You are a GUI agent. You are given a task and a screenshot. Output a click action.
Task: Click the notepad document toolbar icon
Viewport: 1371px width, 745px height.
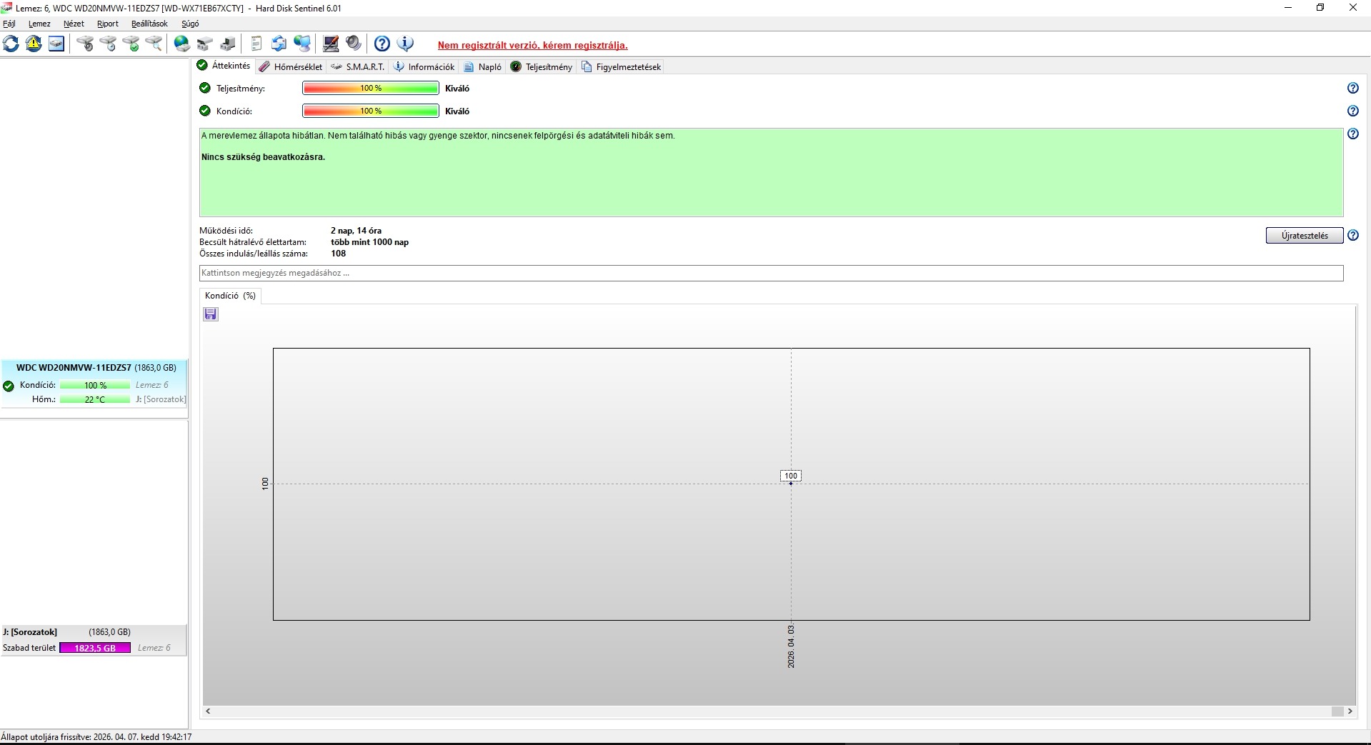[256, 44]
